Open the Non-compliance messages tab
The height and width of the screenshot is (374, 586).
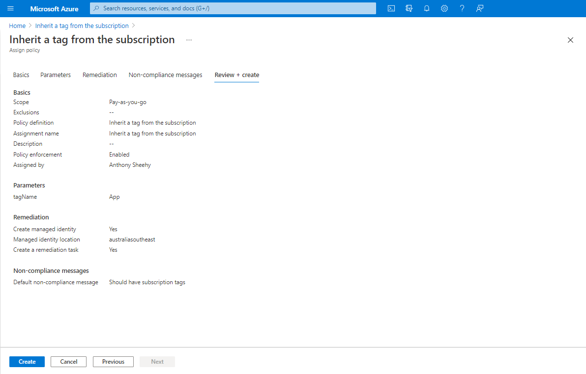click(165, 75)
